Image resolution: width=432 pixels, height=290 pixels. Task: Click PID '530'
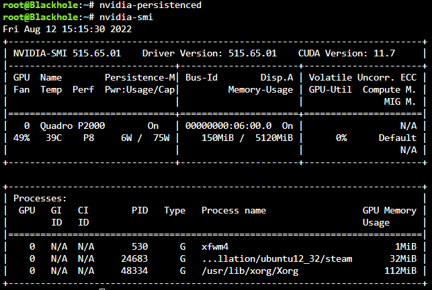(x=140, y=246)
